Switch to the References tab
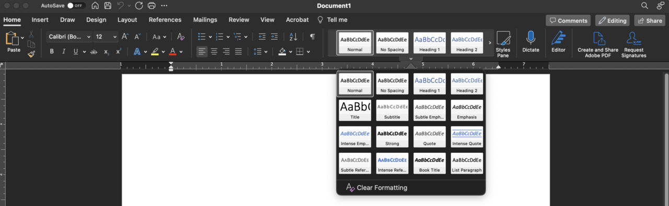 point(165,20)
